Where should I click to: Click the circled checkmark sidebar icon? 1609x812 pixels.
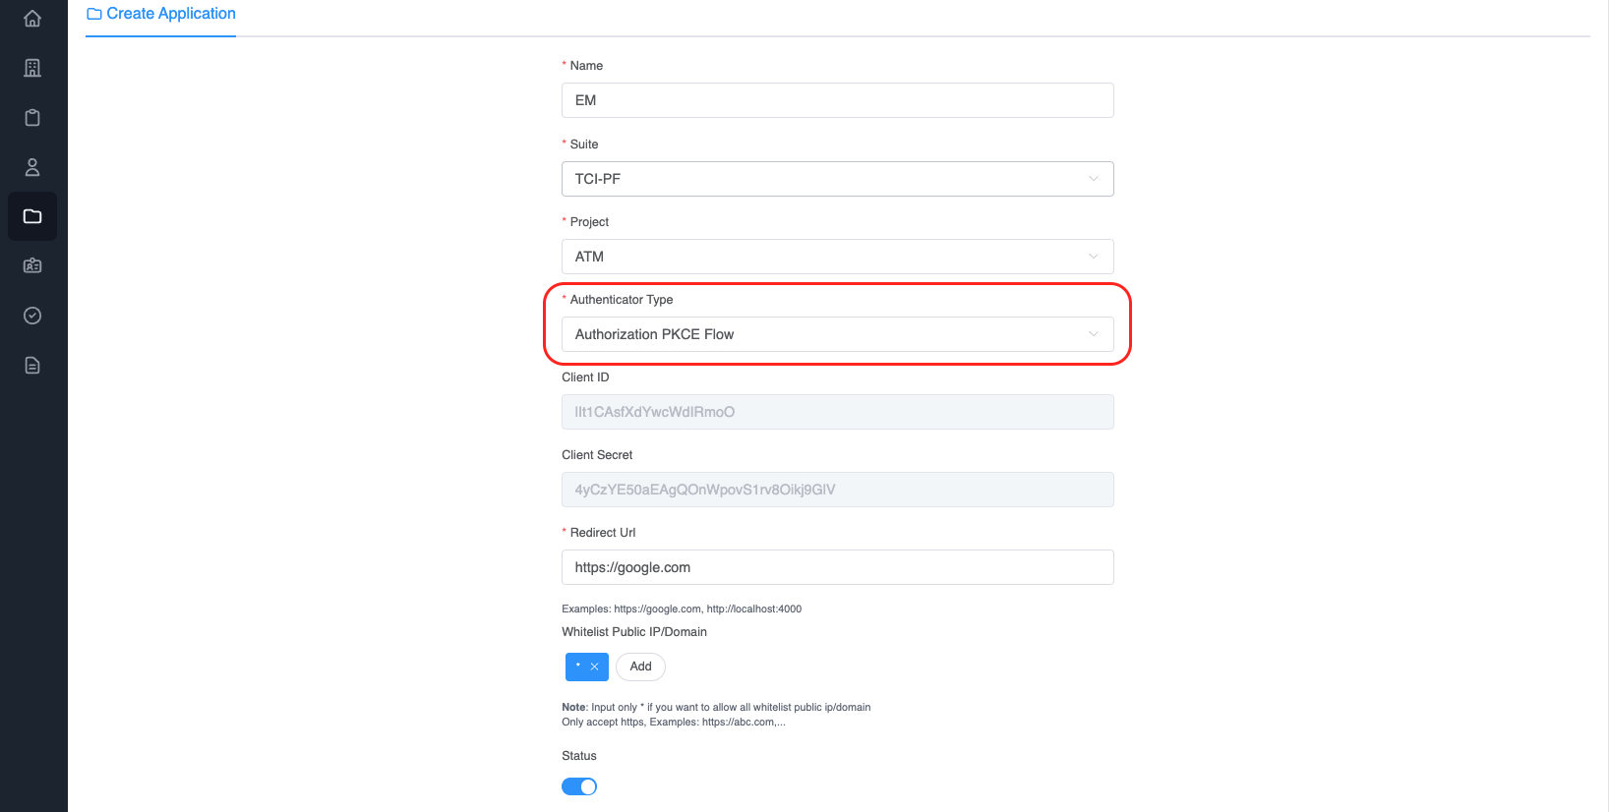tap(32, 316)
